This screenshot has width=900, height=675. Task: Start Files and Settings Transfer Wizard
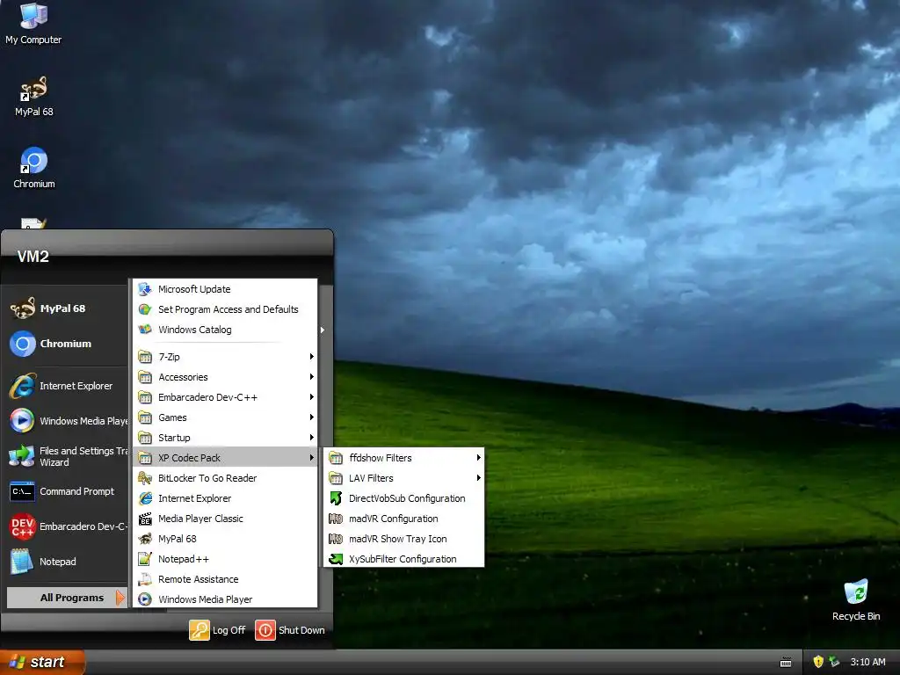click(x=69, y=456)
